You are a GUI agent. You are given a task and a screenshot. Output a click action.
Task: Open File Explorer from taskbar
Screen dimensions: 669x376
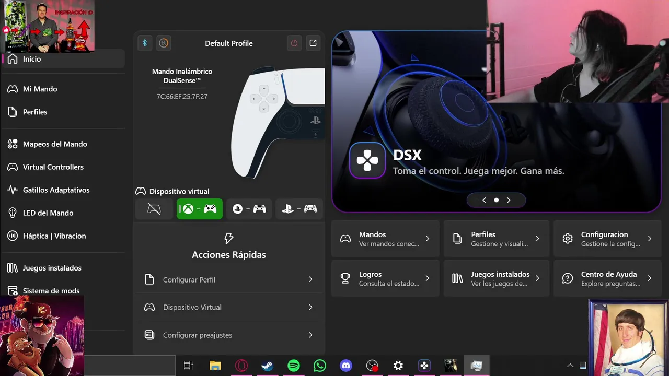(x=215, y=366)
